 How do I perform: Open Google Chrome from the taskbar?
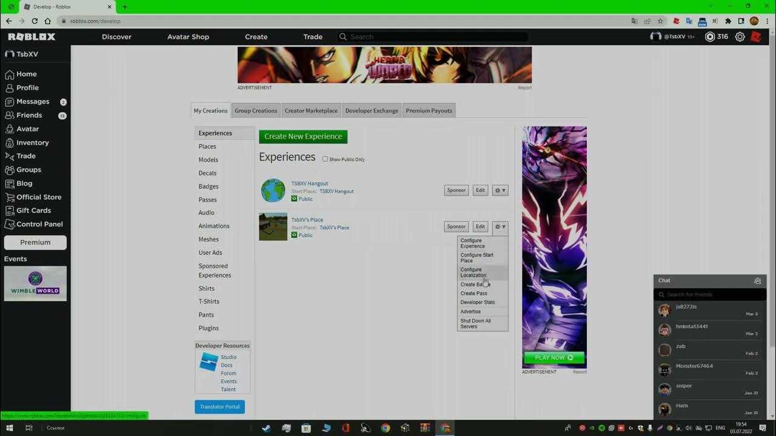coord(385,428)
